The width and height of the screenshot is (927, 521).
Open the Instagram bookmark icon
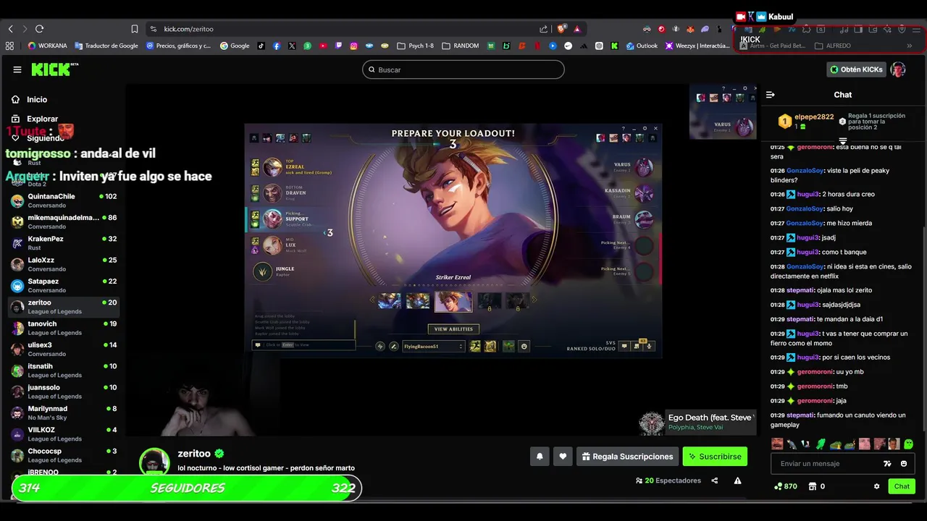click(354, 46)
